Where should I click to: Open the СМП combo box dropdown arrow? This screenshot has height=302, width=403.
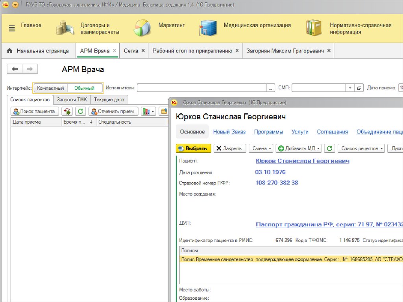350,88
